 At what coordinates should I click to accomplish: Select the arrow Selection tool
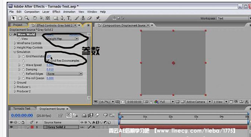13,18
